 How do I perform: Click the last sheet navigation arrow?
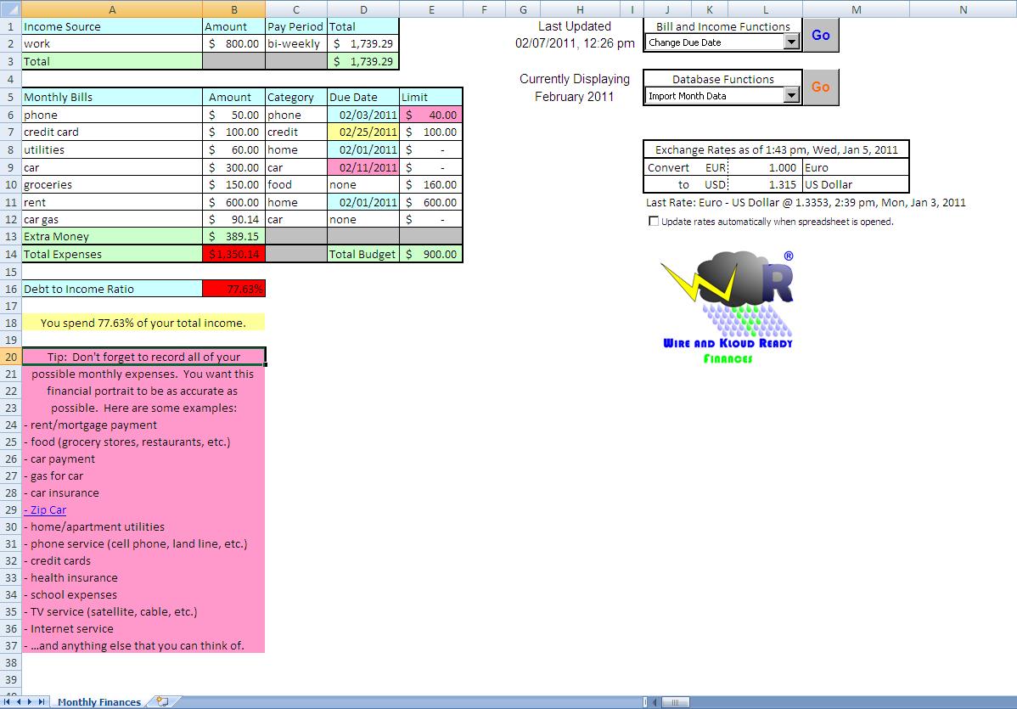pos(42,702)
